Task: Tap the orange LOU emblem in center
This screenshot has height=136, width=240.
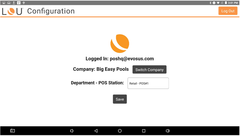Action: (x=120, y=44)
